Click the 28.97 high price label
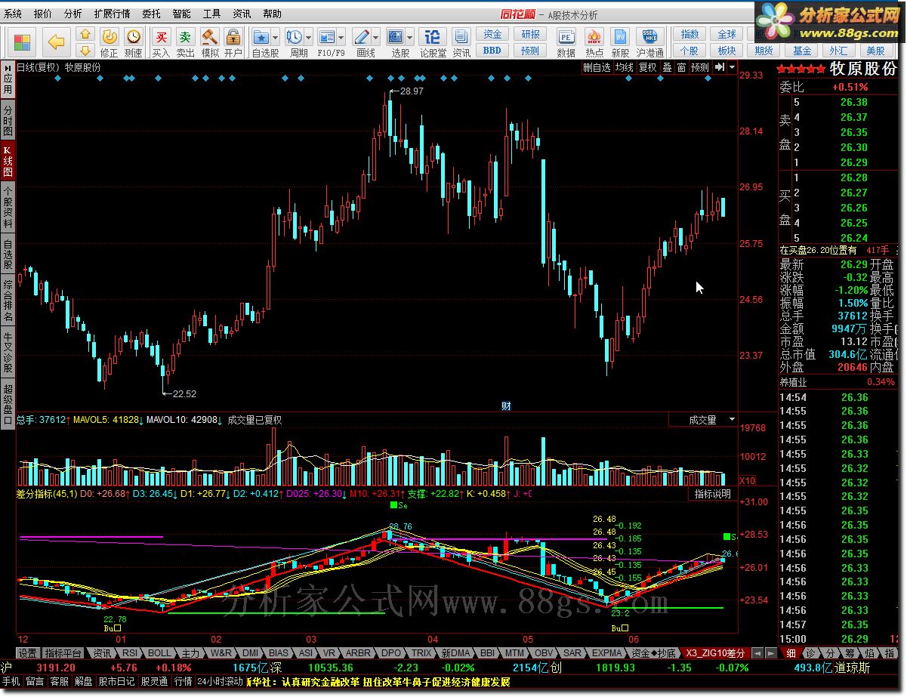The width and height of the screenshot is (907, 697). [x=412, y=91]
